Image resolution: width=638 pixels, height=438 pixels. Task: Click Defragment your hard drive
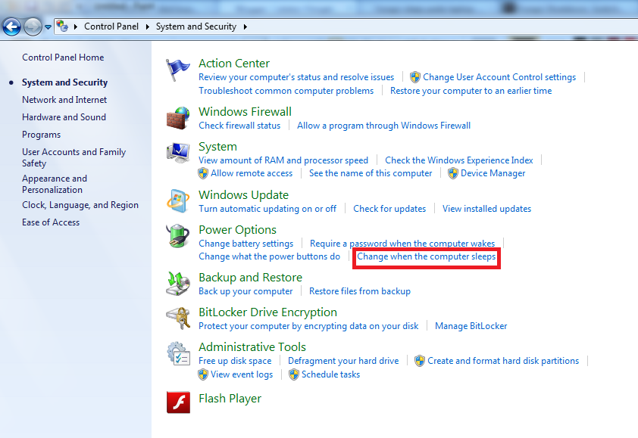click(x=343, y=361)
